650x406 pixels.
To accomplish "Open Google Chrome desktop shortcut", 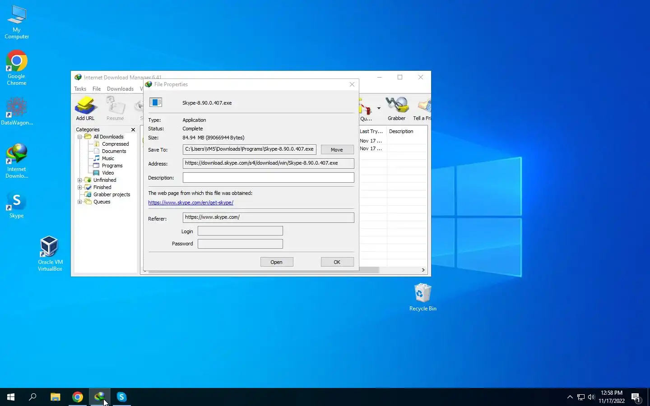I will (x=17, y=68).
